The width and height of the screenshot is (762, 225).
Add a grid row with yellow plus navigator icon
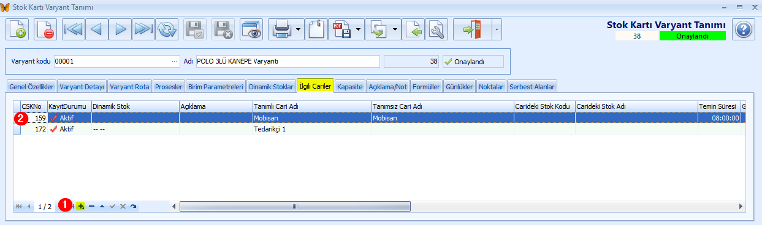pyautogui.click(x=80, y=207)
